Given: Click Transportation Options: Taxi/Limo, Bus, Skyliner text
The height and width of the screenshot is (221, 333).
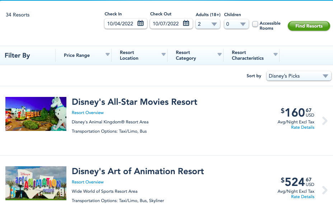Looking at the screenshot, I should click(118, 201).
